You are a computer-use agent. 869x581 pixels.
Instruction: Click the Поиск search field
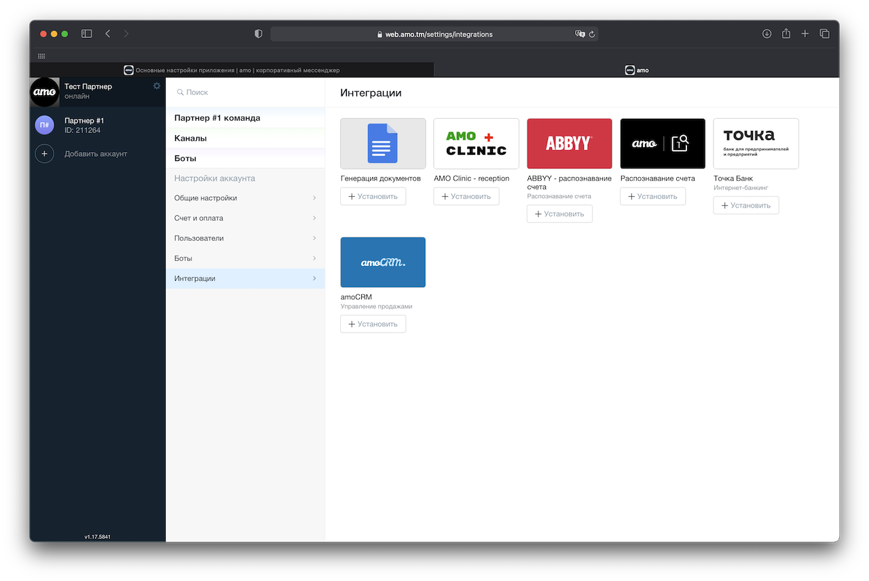(x=245, y=92)
